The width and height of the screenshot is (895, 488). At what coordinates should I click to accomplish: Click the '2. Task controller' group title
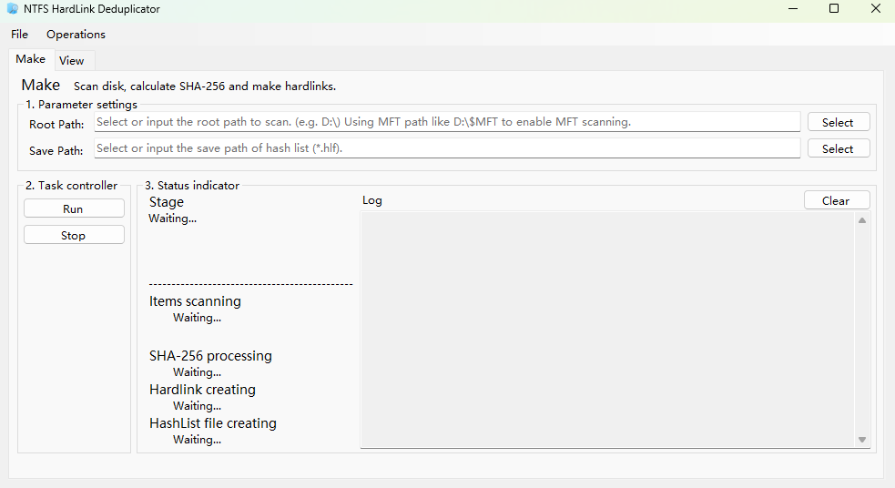pyautogui.click(x=71, y=186)
